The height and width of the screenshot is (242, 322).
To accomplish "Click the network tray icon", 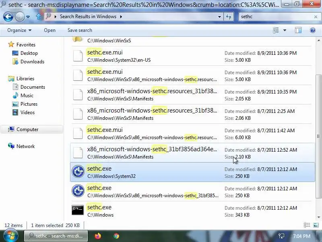I will click(x=281, y=236).
